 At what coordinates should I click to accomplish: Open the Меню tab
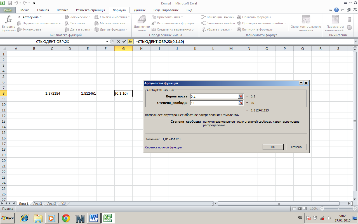[x=25, y=10]
